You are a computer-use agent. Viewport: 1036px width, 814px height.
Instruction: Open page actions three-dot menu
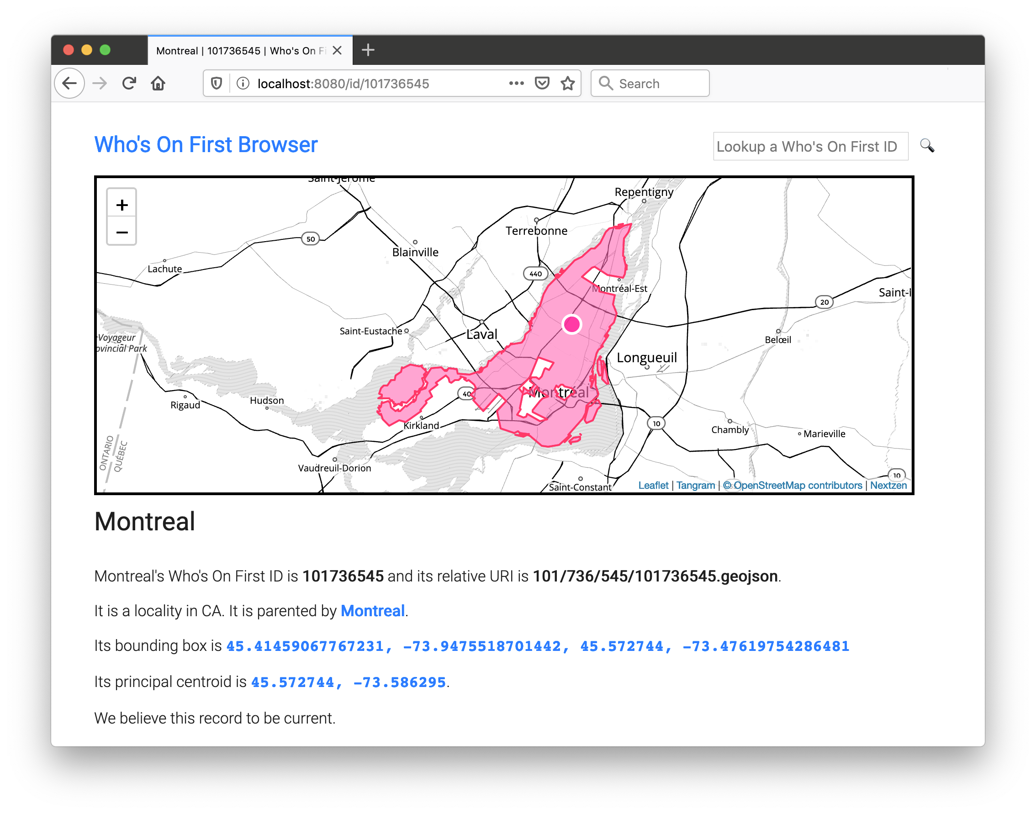click(x=517, y=84)
